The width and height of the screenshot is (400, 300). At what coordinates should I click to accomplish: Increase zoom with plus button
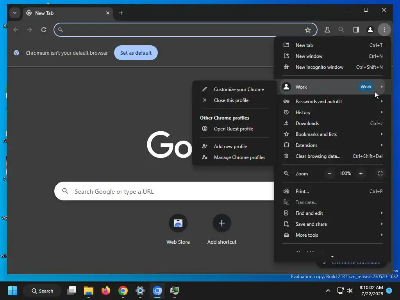pyautogui.click(x=361, y=173)
